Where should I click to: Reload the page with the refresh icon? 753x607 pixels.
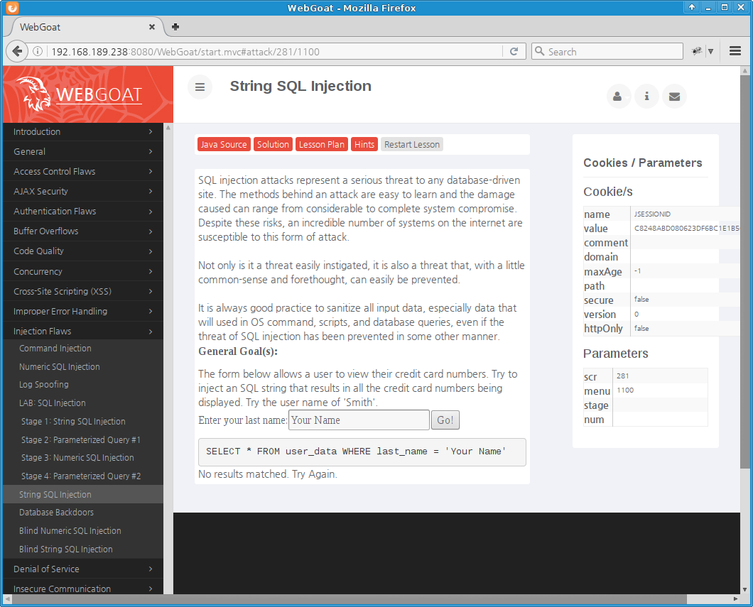point(514,51)
